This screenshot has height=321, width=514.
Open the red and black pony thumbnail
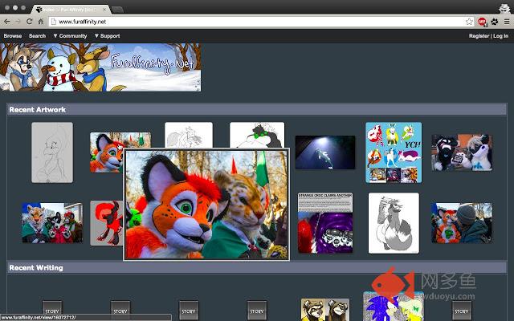(107, 223)
